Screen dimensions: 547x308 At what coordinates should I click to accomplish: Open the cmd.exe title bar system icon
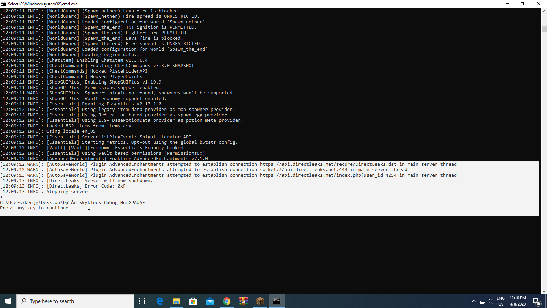tap(3, 4)
